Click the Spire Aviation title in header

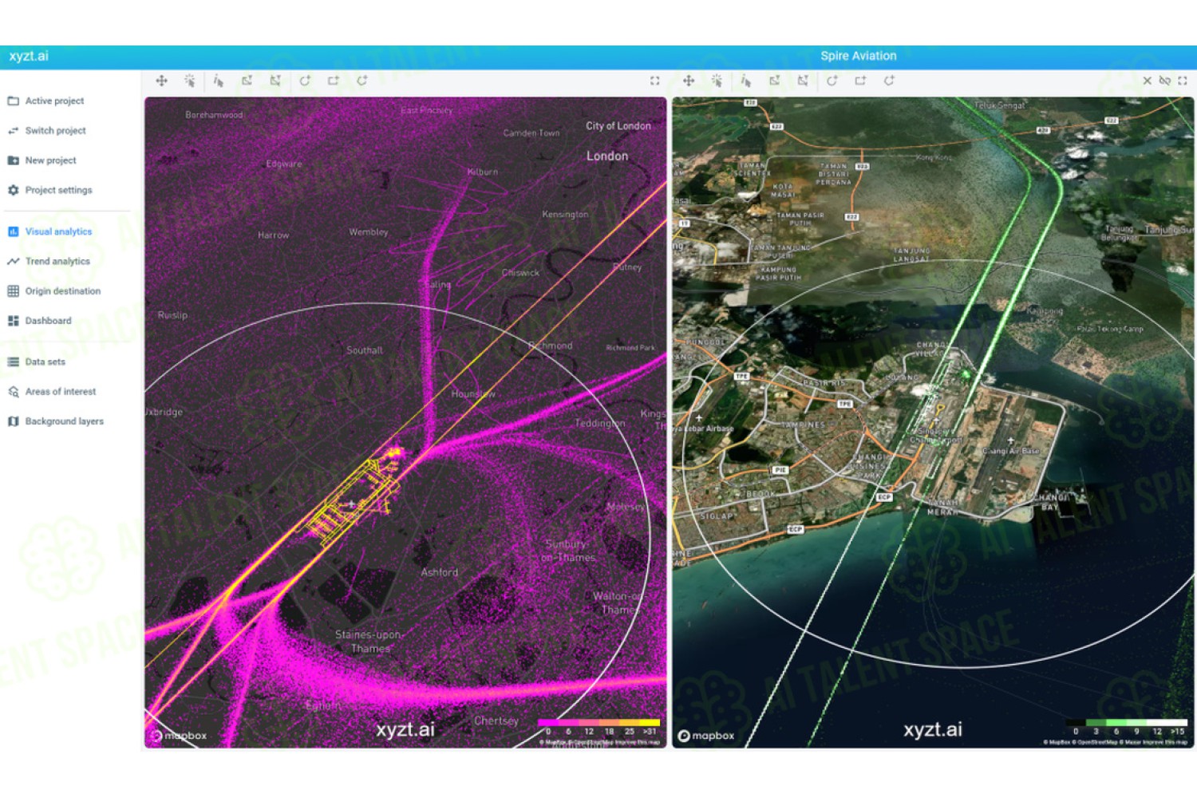pos(859,56)
